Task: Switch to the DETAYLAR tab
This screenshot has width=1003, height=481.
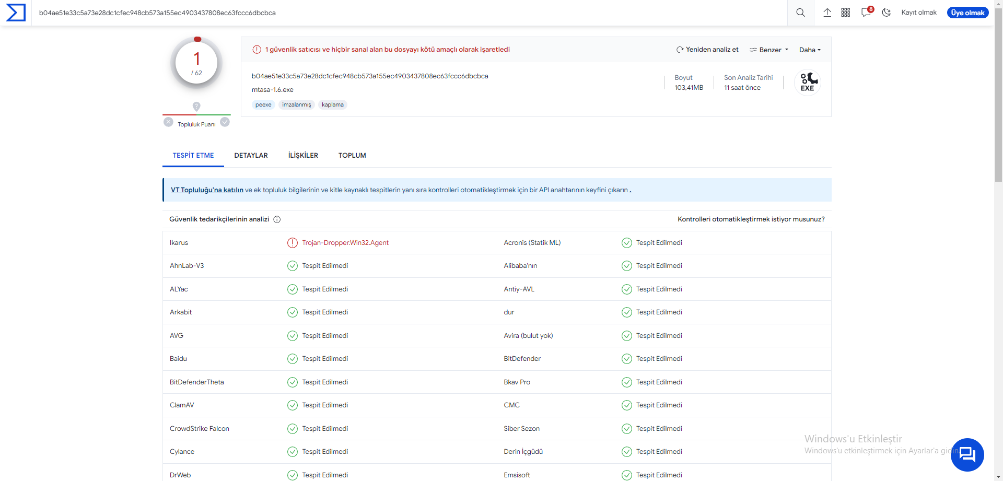Action: 251,156
